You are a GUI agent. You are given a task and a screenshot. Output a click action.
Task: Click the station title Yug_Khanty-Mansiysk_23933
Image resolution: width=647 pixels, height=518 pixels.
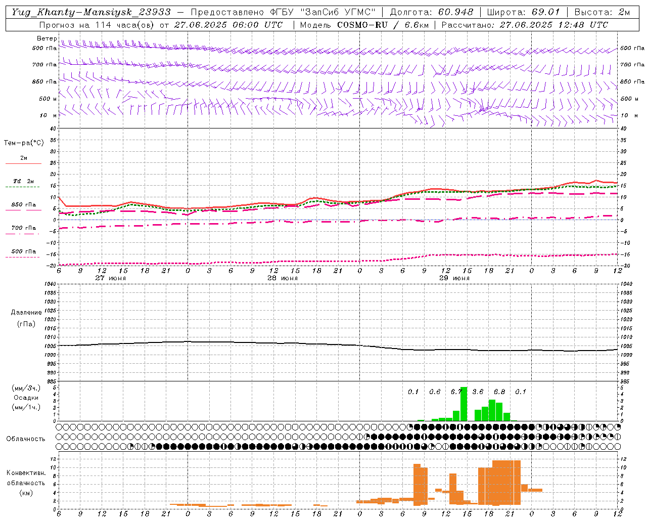tap(91, 12)
